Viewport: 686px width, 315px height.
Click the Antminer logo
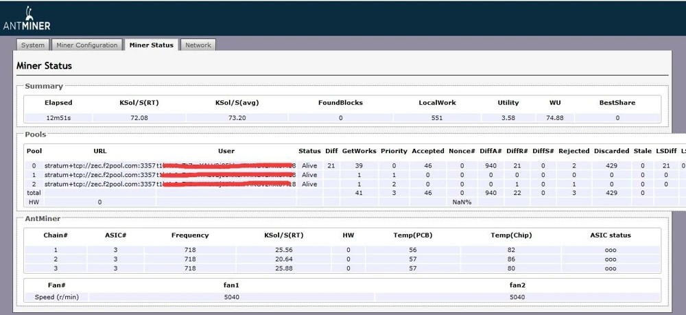(27, 19)
